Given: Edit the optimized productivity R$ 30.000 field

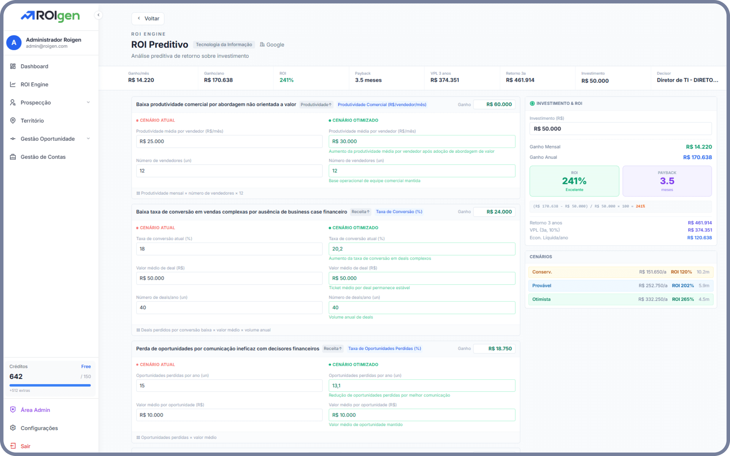Looking at the screenshot, I should click(422, 141).
